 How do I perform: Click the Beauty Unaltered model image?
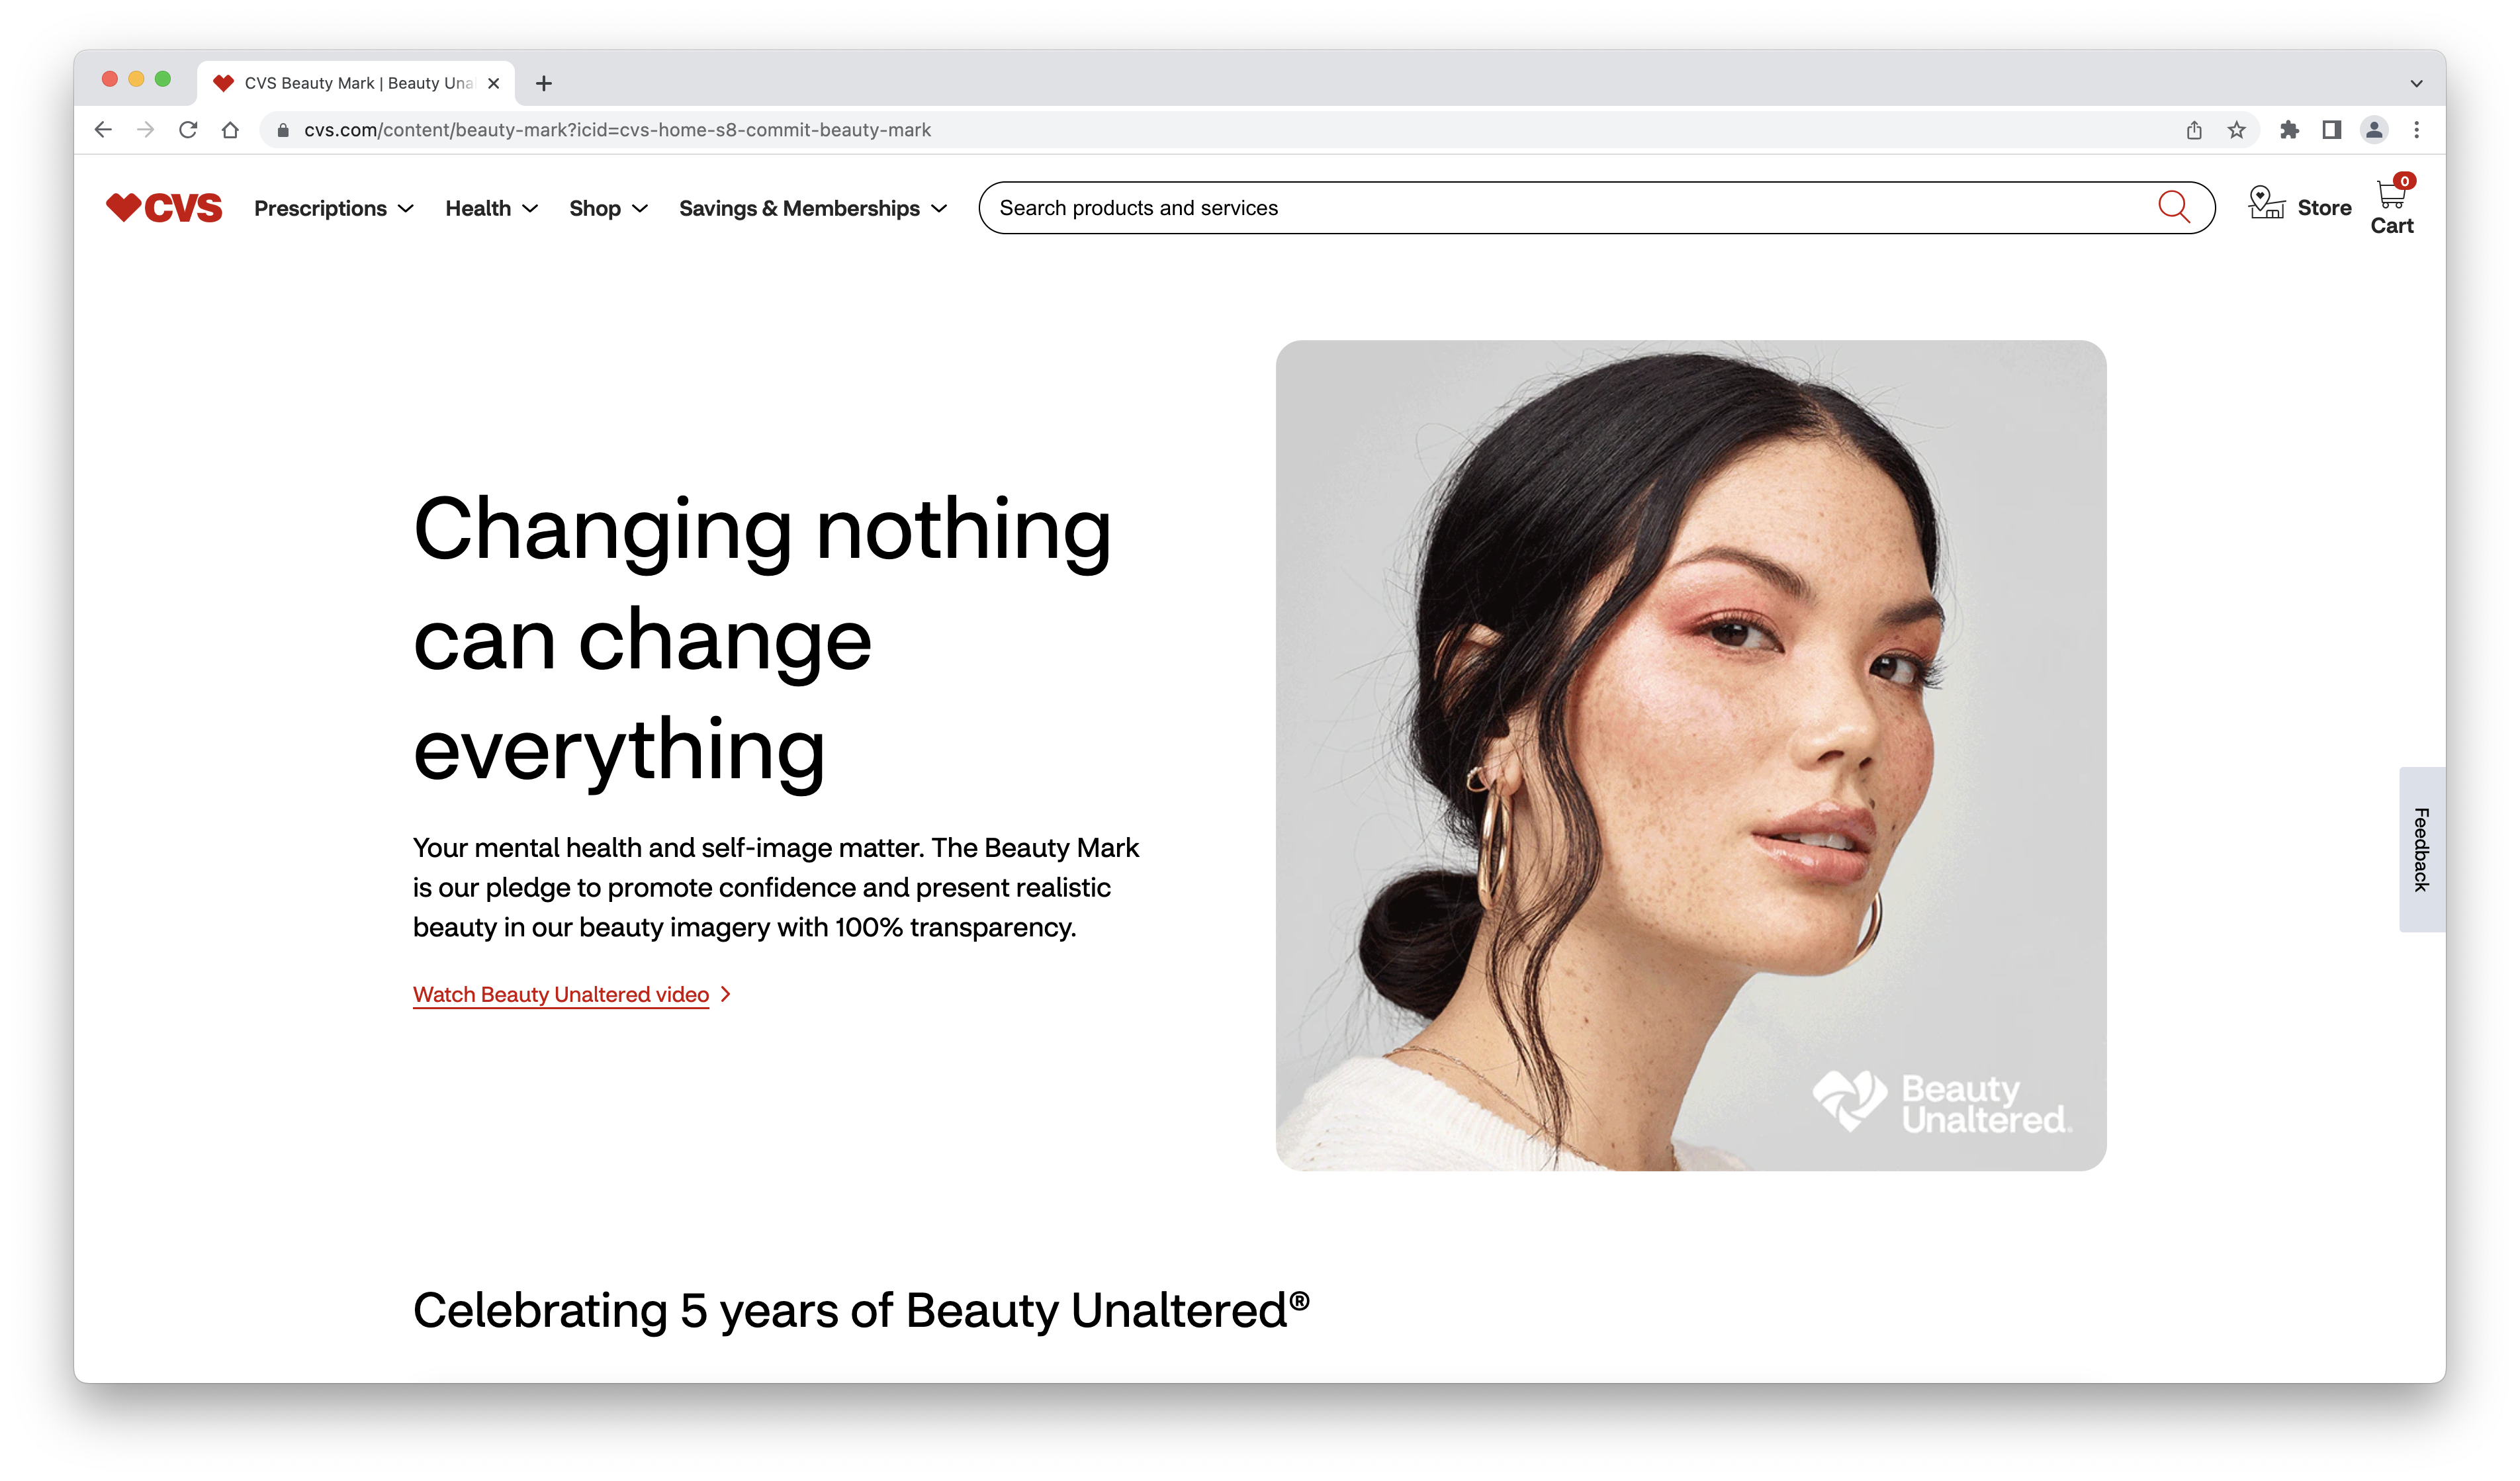[x=1691, y=755]
